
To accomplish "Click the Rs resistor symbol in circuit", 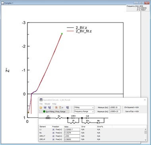I will 59,118.
